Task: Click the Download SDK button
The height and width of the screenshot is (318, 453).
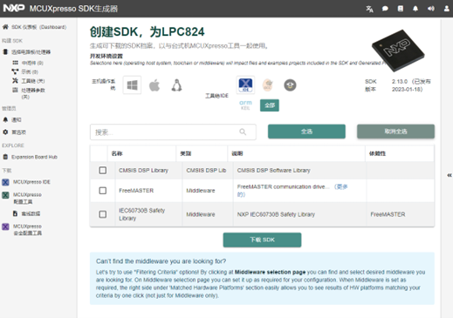Action: [x=262, y=240]
